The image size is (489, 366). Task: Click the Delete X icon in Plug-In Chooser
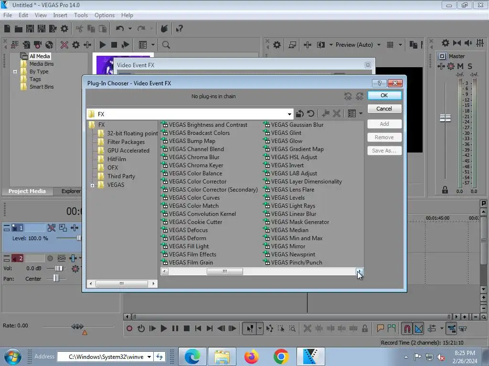pos(336,113)
